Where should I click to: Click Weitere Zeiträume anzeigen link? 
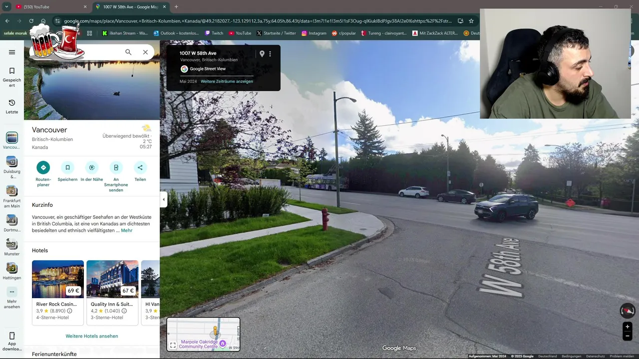click(x=227, y=81)
